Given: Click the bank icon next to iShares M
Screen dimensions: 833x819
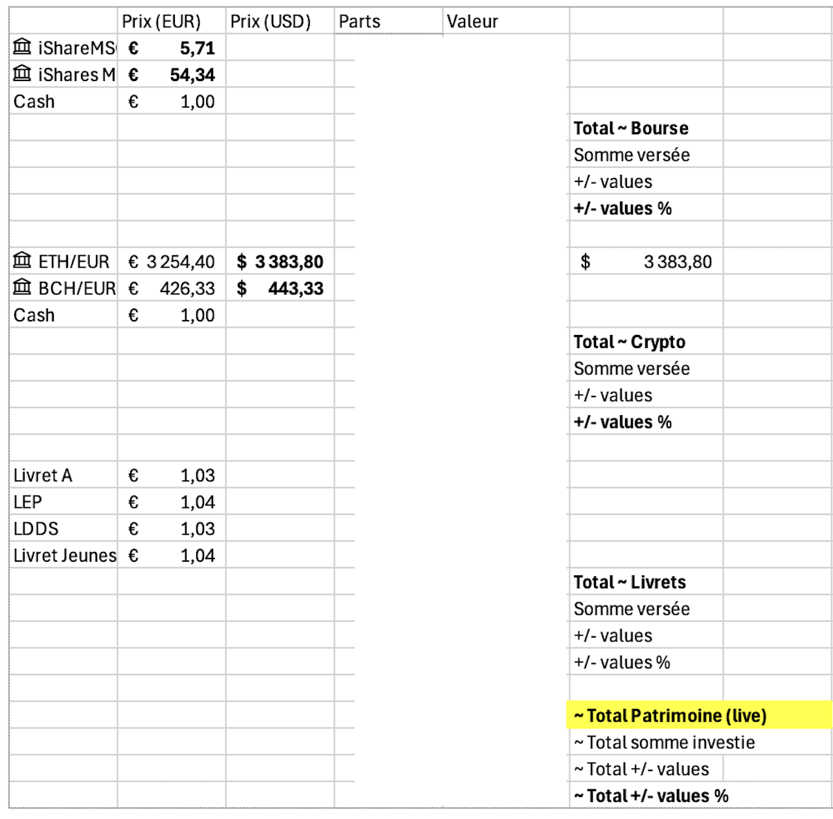Looking at the screenshot, I should pos(22,74).
